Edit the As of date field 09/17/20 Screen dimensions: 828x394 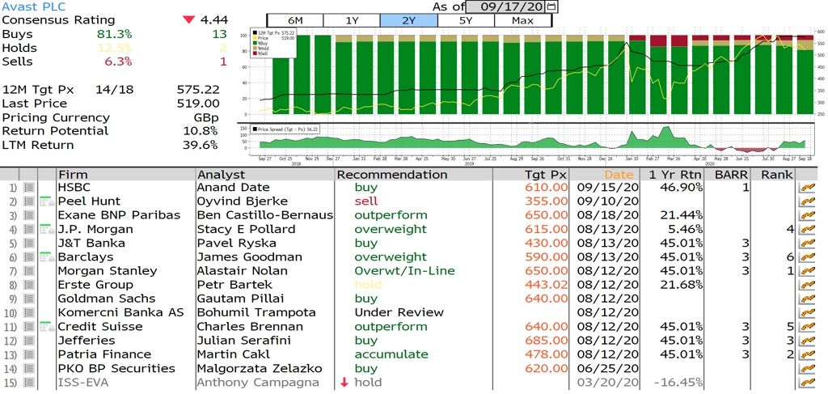pos(507,6)
